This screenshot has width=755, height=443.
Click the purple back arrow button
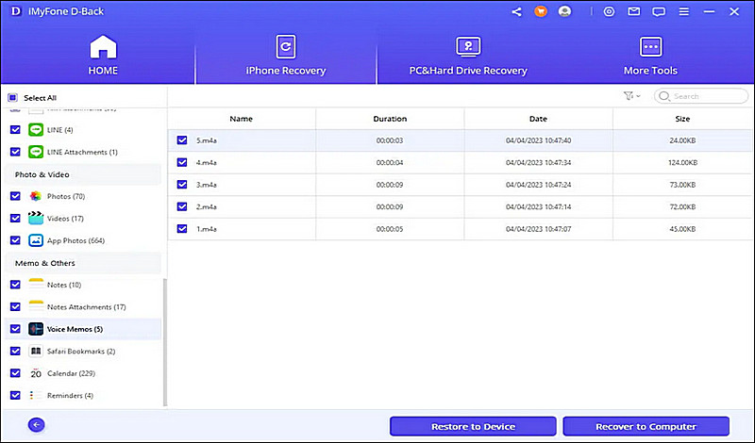[37, 425]
